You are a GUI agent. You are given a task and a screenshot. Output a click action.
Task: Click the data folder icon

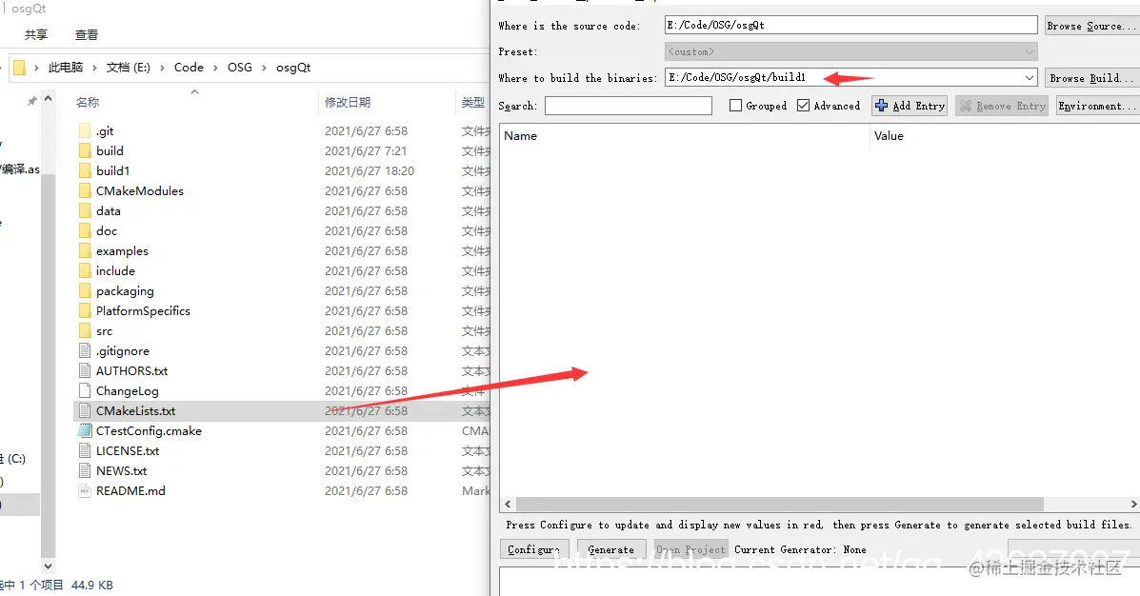coord(85,210)
